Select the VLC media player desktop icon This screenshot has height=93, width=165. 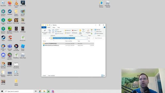coord(16,4)
